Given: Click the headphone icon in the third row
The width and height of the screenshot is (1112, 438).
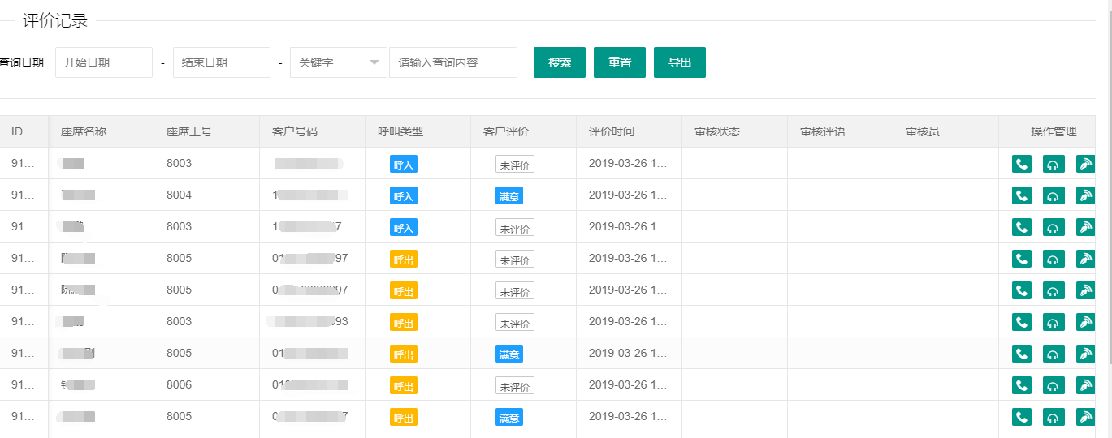Looking at the screenshot, I should tap(1053, 227).
